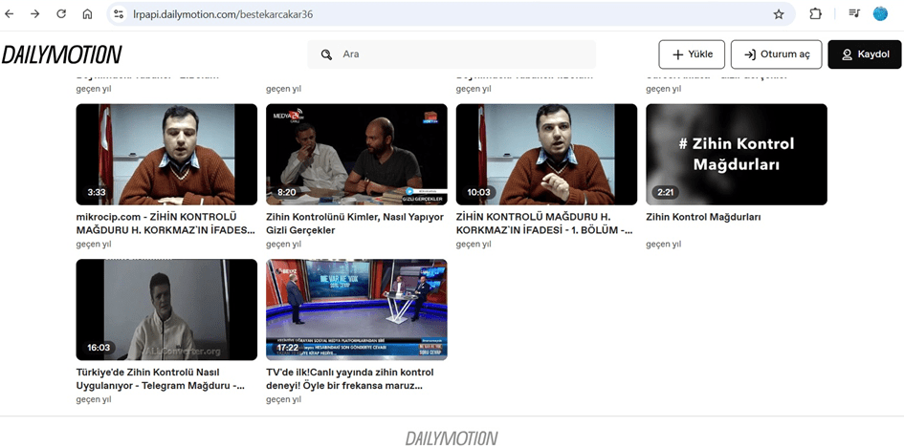The image size is (904, 448).
Task: Go to the browser home page icon
Action: click(x=87, y=14)
